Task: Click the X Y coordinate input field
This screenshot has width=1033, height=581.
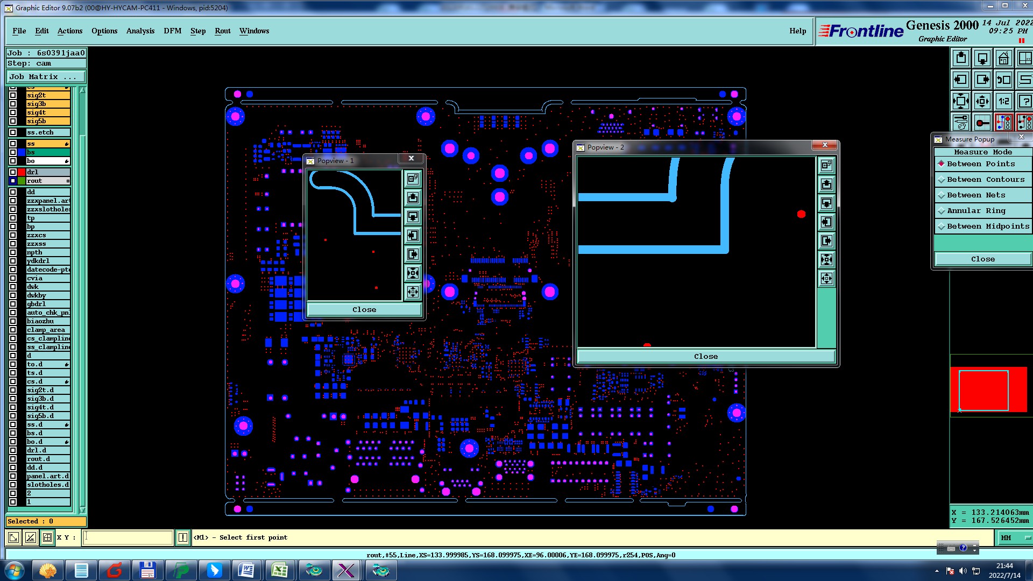Action: click(128, 537)
